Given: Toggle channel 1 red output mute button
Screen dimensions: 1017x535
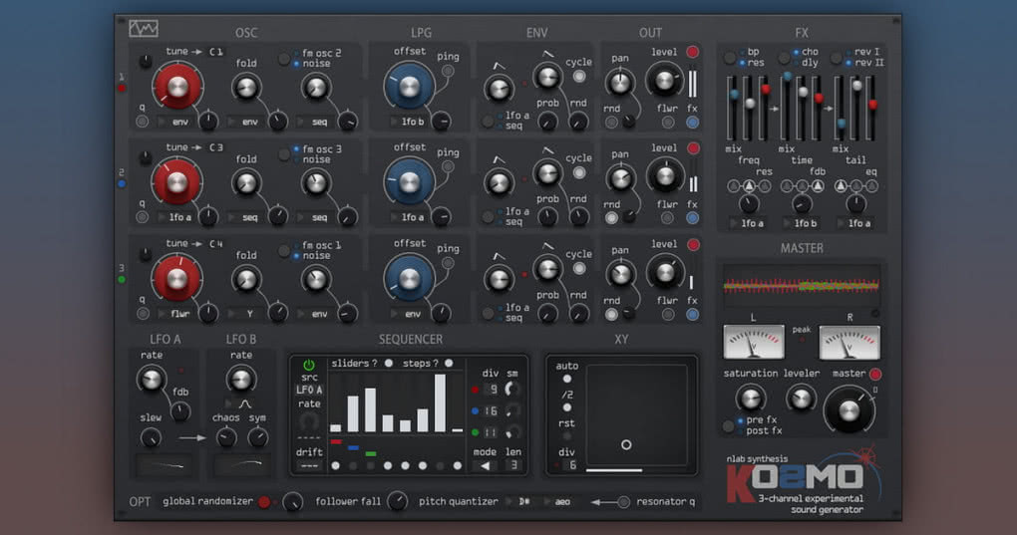Looking at the screenshot, I should click(693, 52).
